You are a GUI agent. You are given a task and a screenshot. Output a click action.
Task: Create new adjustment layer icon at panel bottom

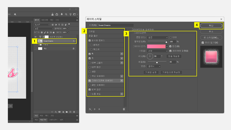click(x=63, y=112)
